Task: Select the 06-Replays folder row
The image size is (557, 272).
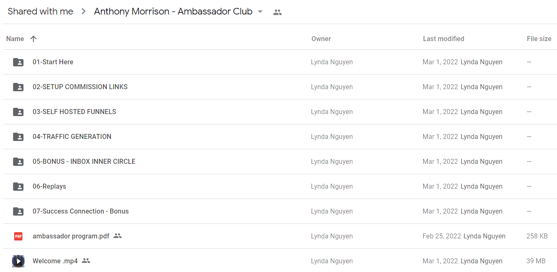Action: pos(280,187)
